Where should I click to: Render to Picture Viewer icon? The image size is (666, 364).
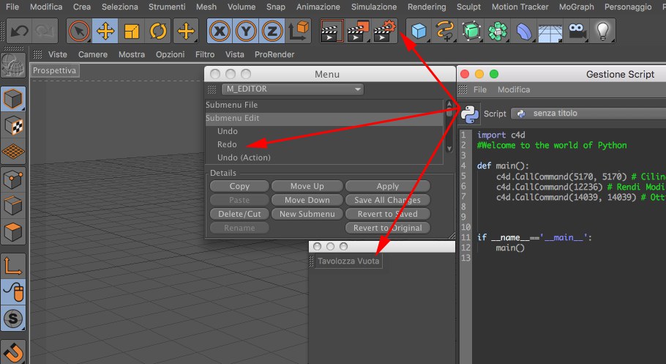pos(358,31)
